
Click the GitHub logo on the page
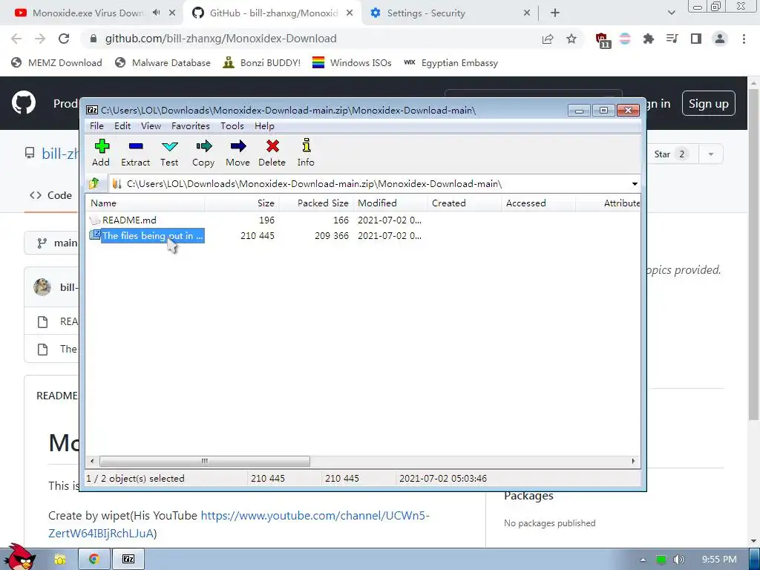point(23,102)
